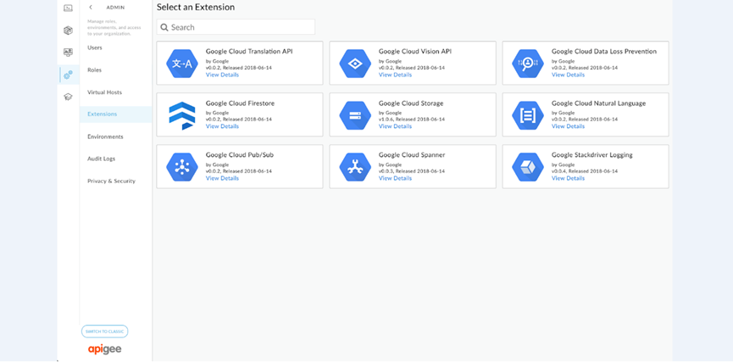View Details for Google Cloud Natural Language
This screenshot has height=362, width=733.
(x=568, y=126)
